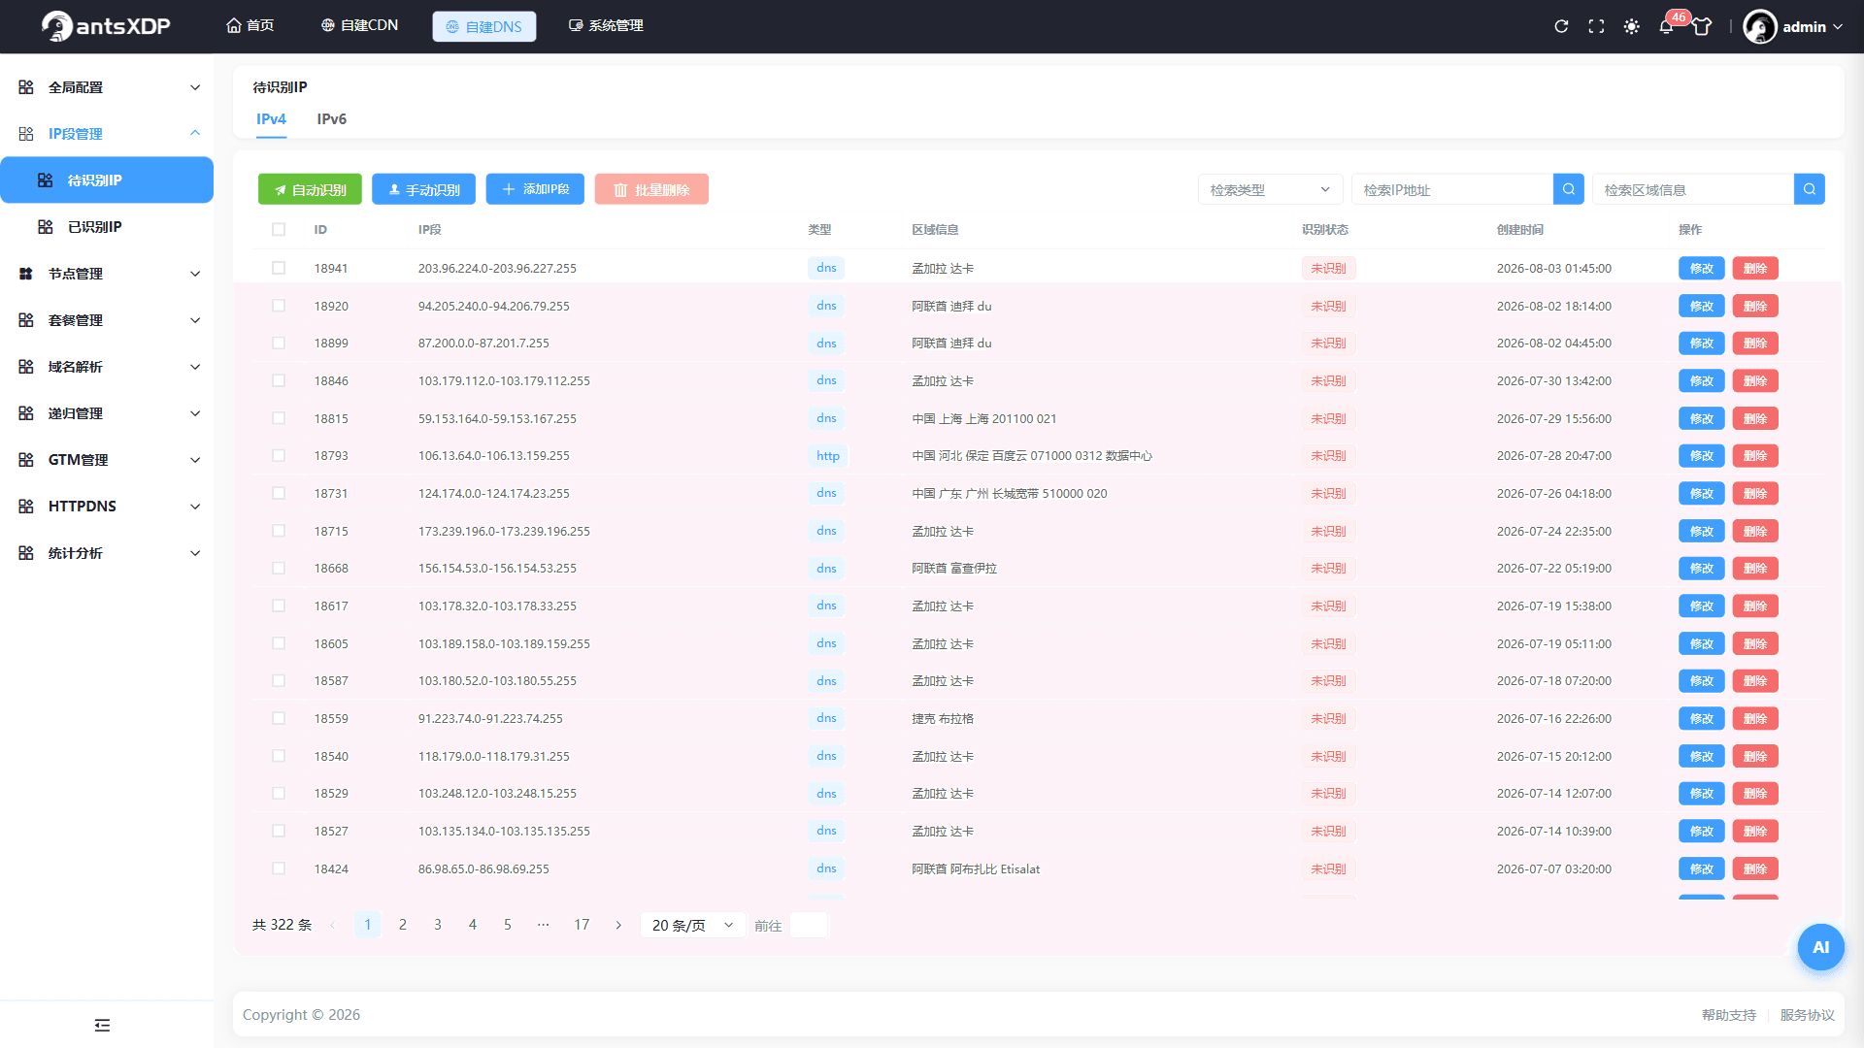
Task: Click search icon beside region info field
Action: pos(1810,189)
